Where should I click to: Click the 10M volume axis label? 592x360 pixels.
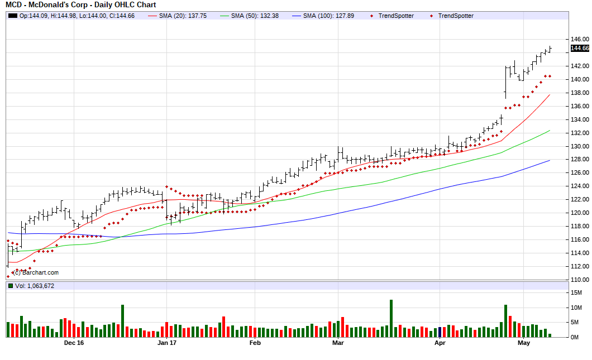(576, 308)
